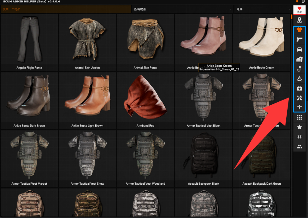This screenshot has height=218, width=308.
Task: Click the 'Armor Tactical Vest Snow' label text
Action: pos(88,184)
